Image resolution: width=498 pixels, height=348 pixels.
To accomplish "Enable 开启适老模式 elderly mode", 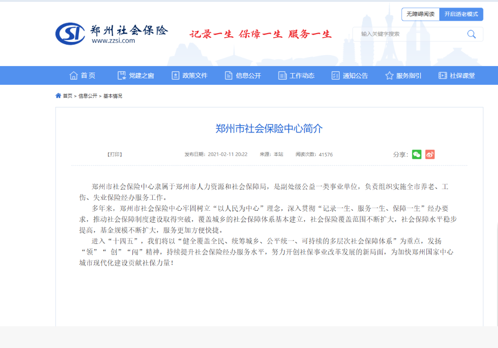I will click(461, 14).
